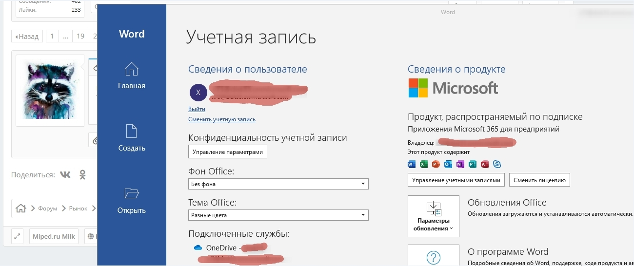This screenshot has height=266, width=634.
Task: Click the Сменить учетную запись link
Action: (x=222, y=119)
